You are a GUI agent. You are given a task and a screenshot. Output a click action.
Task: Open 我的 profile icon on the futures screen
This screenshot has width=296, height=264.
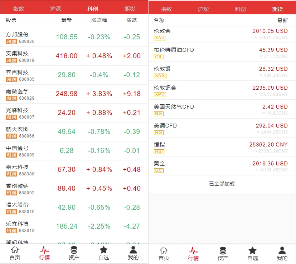(x=282, y=250)
